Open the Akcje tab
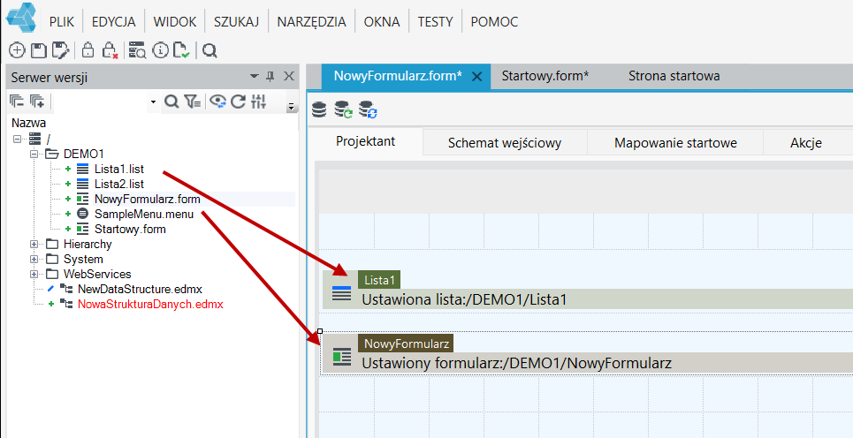Image resolution: width=853 pixels, height=438 pixels. (x=805, y=143)
